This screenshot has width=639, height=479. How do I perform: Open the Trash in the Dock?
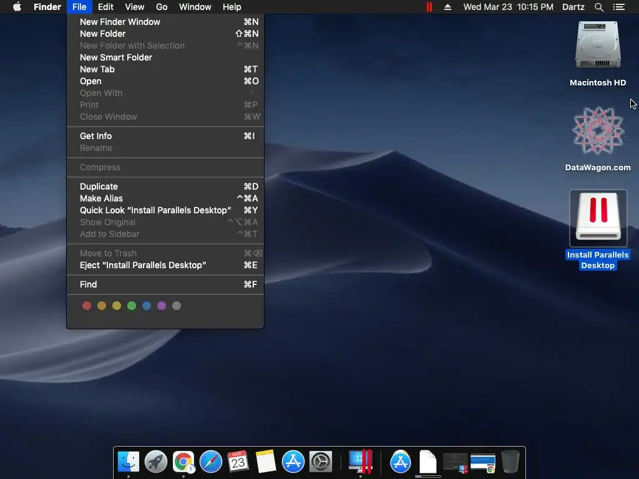click(x=510, y=462)
